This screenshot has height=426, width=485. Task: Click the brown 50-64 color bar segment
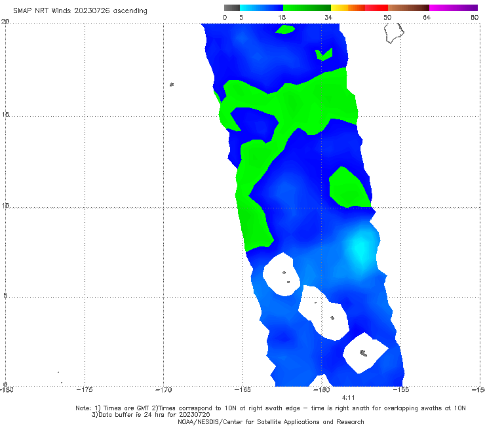408,8
